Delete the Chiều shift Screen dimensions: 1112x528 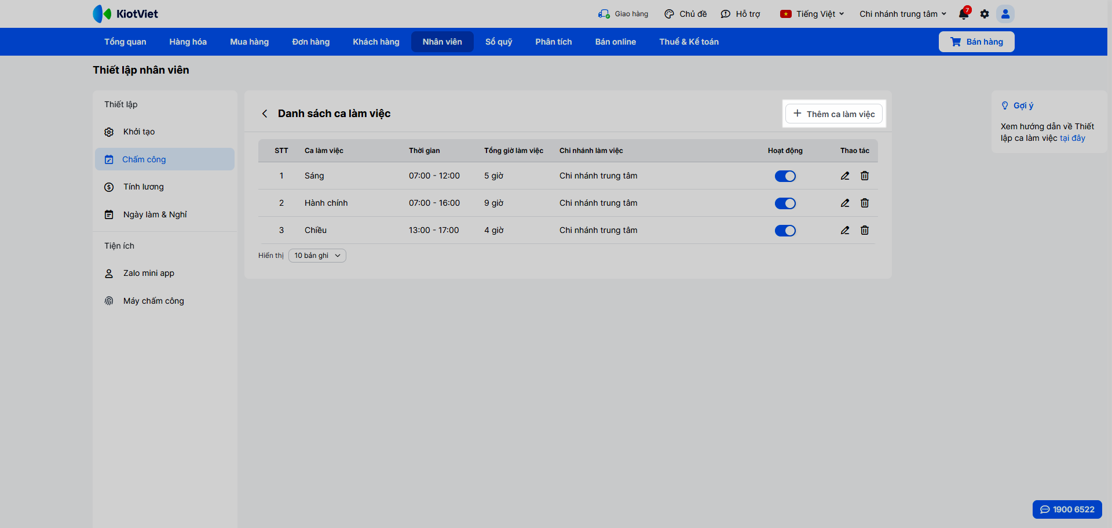click(865, 230)
